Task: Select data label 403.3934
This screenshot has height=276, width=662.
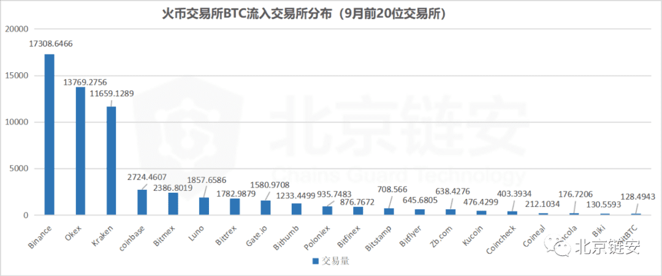Action: (514, 193)
